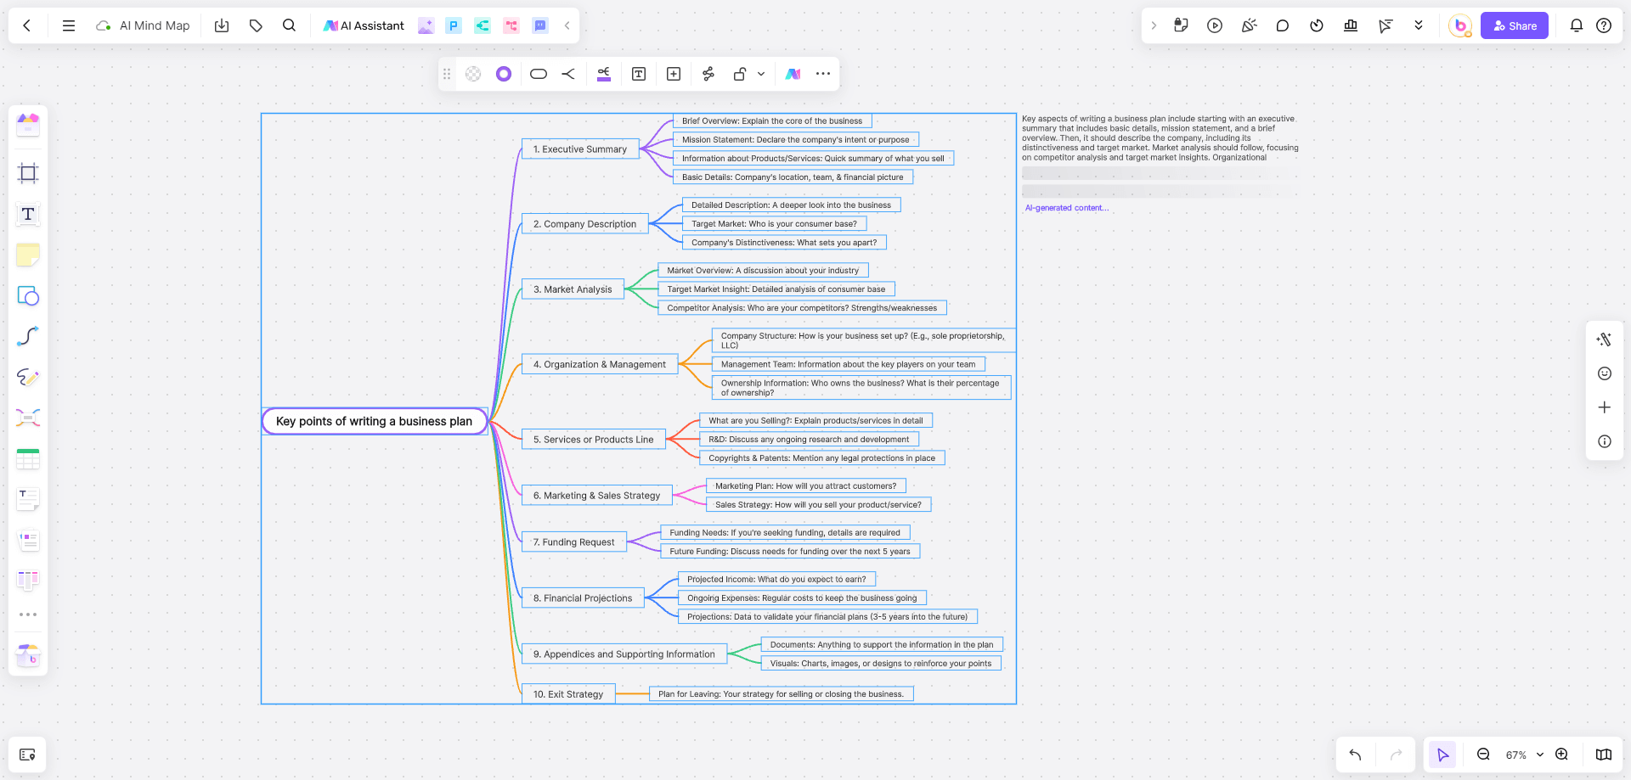Go back using the top-left arrow

(x=27, y=25)
